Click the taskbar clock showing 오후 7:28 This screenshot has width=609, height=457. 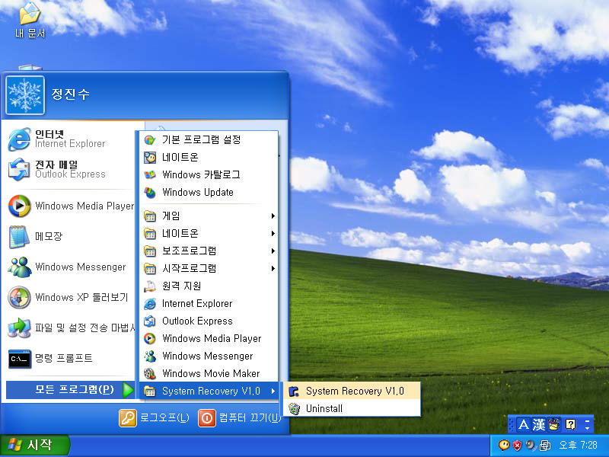(578, 446)
